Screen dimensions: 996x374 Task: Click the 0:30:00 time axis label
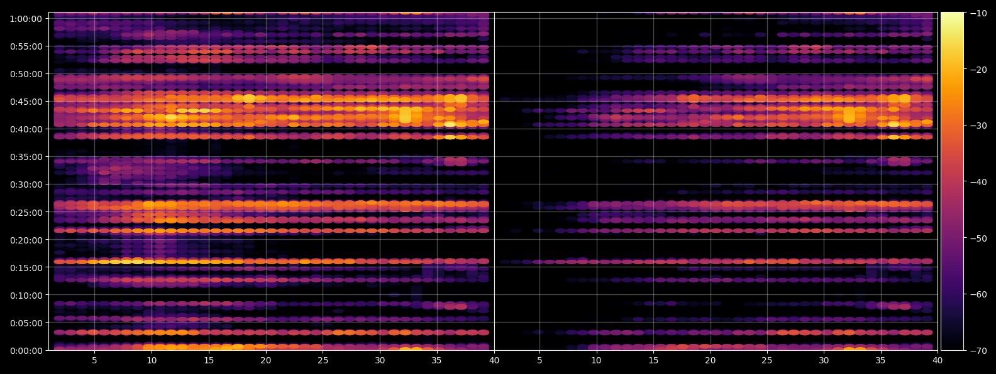(x=26, y=184)
